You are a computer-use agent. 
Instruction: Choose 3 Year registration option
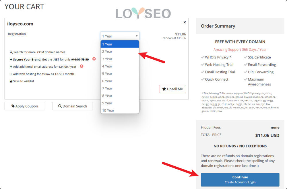[120, 59]
